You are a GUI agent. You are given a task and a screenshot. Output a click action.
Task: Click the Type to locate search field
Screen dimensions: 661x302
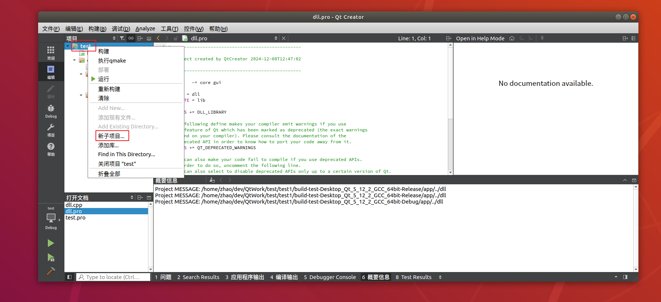coord(113,277)
